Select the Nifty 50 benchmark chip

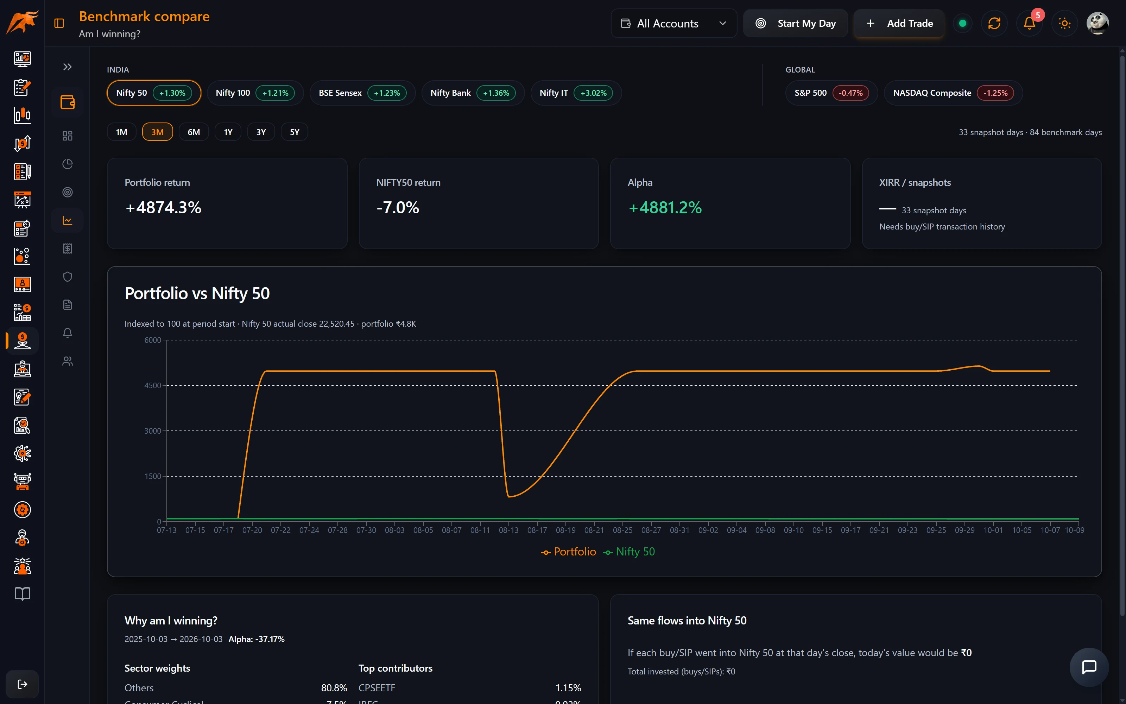(x=154, y=93)
